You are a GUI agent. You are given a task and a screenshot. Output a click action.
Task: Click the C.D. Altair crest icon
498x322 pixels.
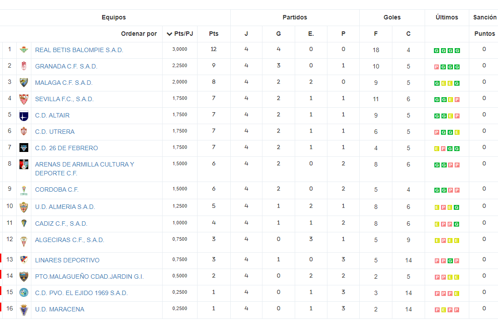(24, 116)
